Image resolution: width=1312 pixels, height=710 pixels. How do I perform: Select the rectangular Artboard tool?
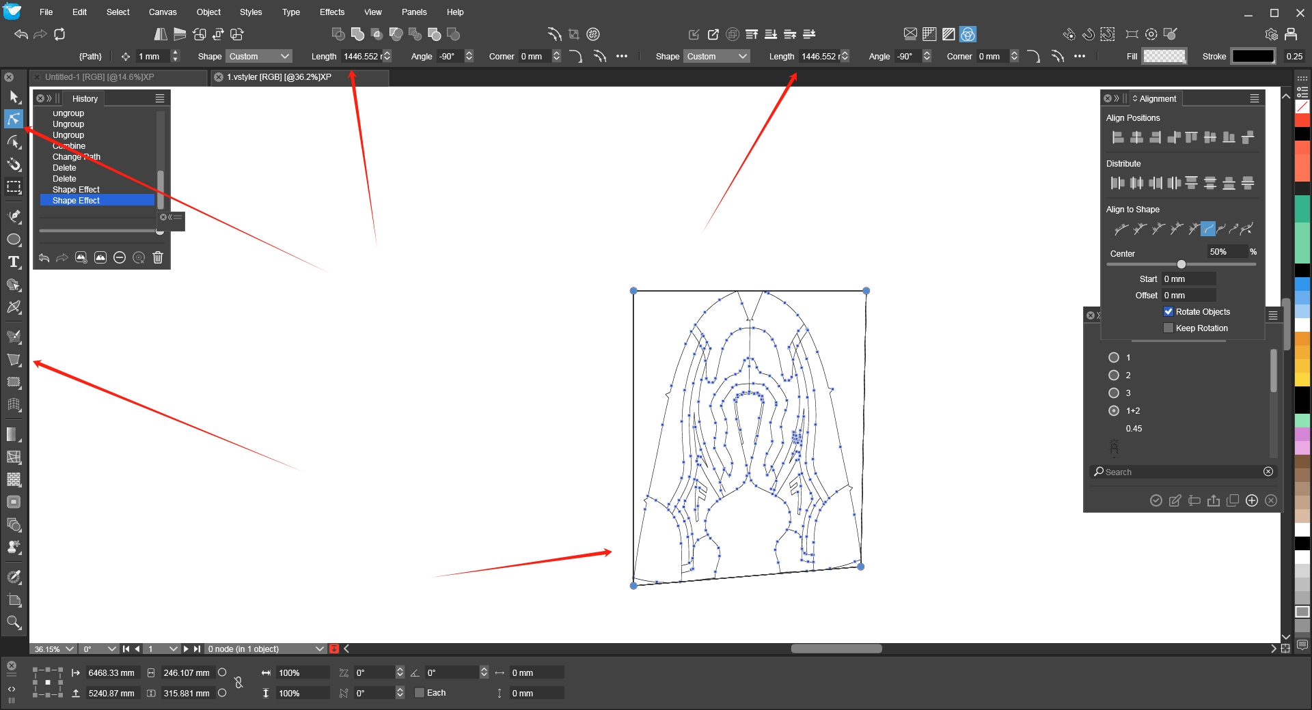(x=14, y=187)
